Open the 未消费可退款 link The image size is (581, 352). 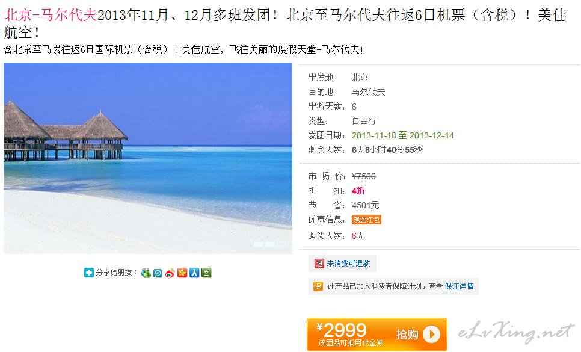348,264
